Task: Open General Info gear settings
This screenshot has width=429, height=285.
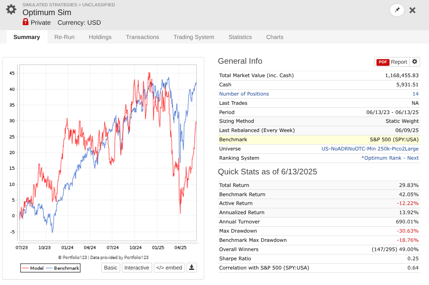Action: pyautogui.click(x=415, y=62)
